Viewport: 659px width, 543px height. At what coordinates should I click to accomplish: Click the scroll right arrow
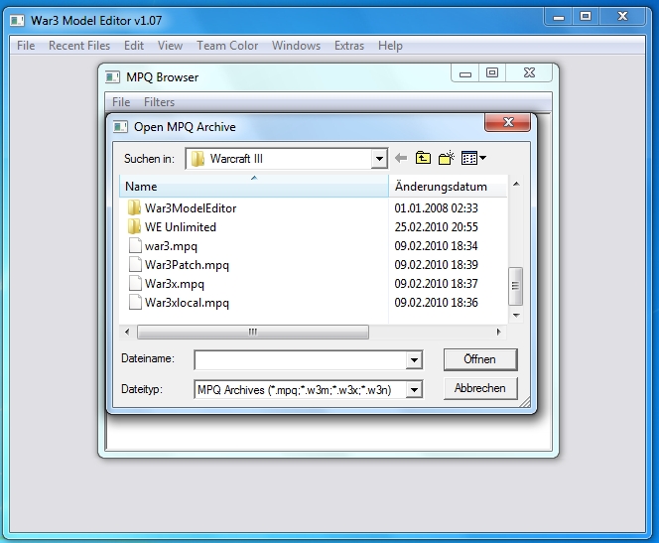499,332
